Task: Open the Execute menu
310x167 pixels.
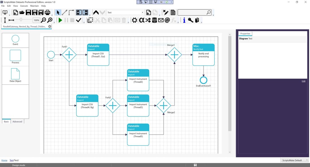Action: 24,6
